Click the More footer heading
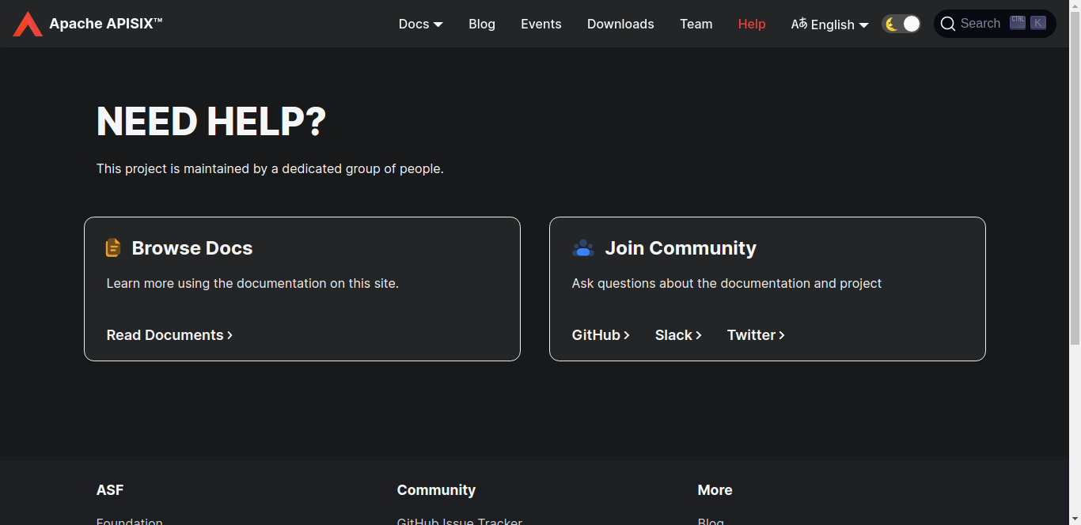Image resolution: width=1081 pixels, height=525 pixels. click(715, 490)
